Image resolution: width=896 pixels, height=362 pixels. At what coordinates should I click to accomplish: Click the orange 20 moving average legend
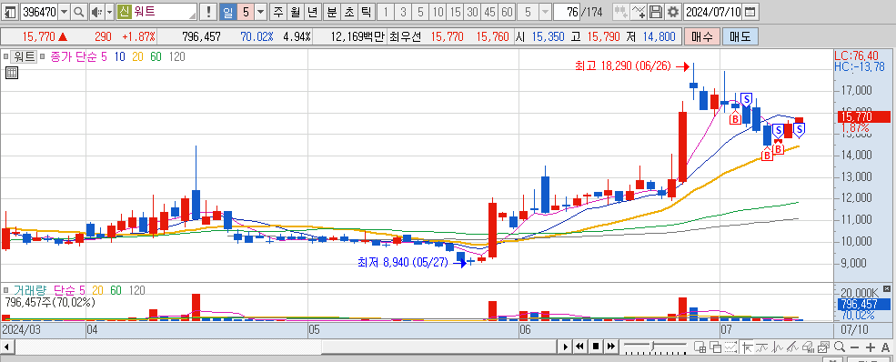137,56
